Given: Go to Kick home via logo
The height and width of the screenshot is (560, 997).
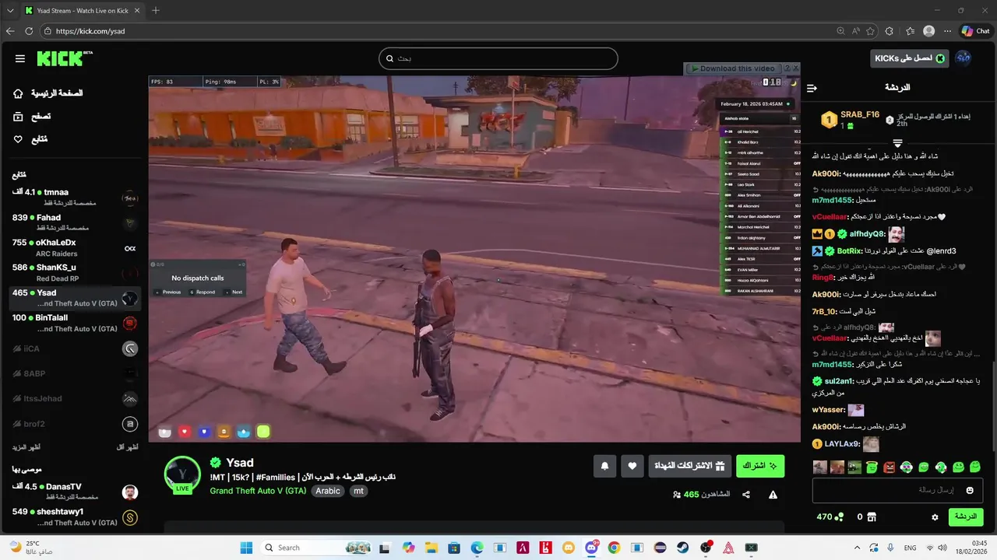Looking at the screenshot, I should 64,58.
